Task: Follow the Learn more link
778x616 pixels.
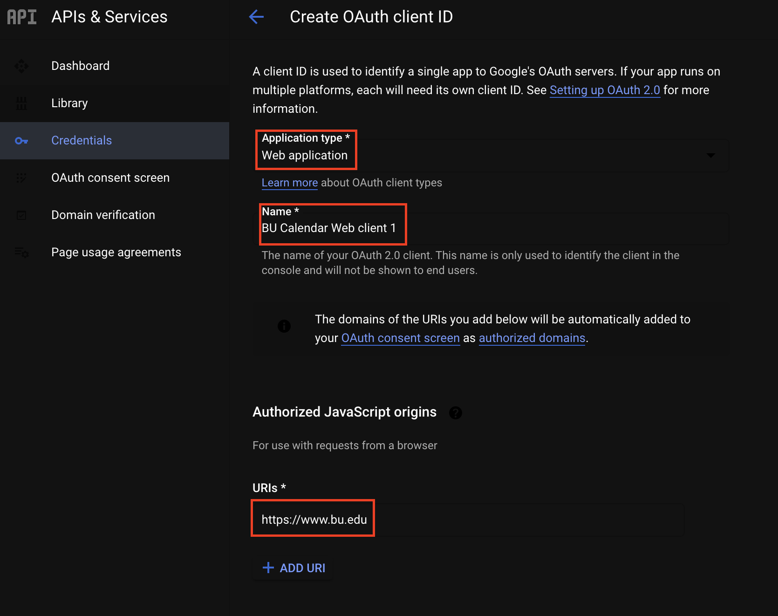Action: (x=289, y=183)
